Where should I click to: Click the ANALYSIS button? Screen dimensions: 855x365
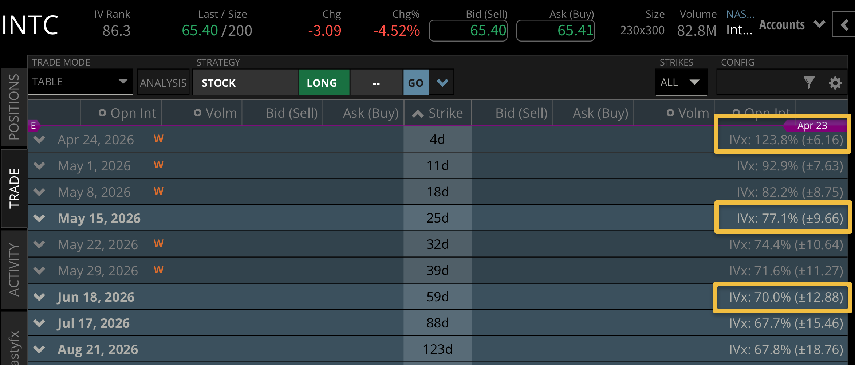click(163, 83)
